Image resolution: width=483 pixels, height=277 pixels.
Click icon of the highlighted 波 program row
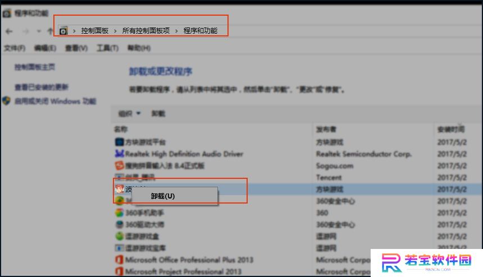[119, 189]
